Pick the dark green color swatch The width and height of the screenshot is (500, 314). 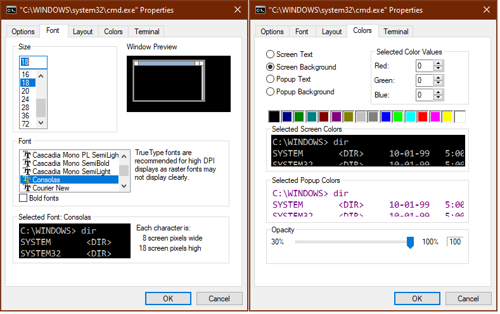point(299,117)
